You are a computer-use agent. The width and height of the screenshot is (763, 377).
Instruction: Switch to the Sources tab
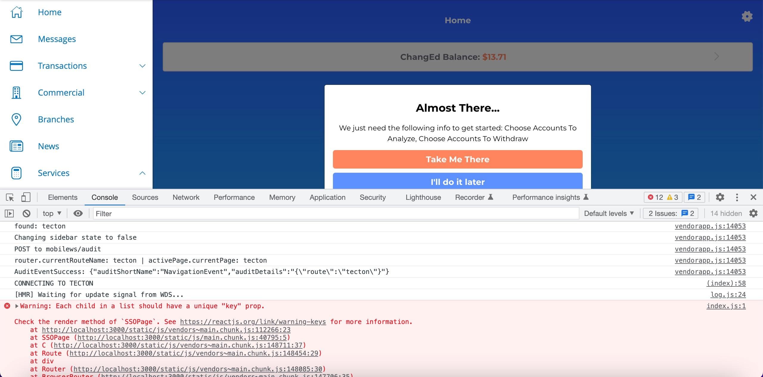[145, 197]
